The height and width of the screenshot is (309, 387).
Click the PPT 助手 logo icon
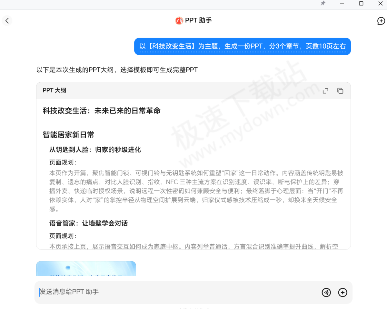179,20
